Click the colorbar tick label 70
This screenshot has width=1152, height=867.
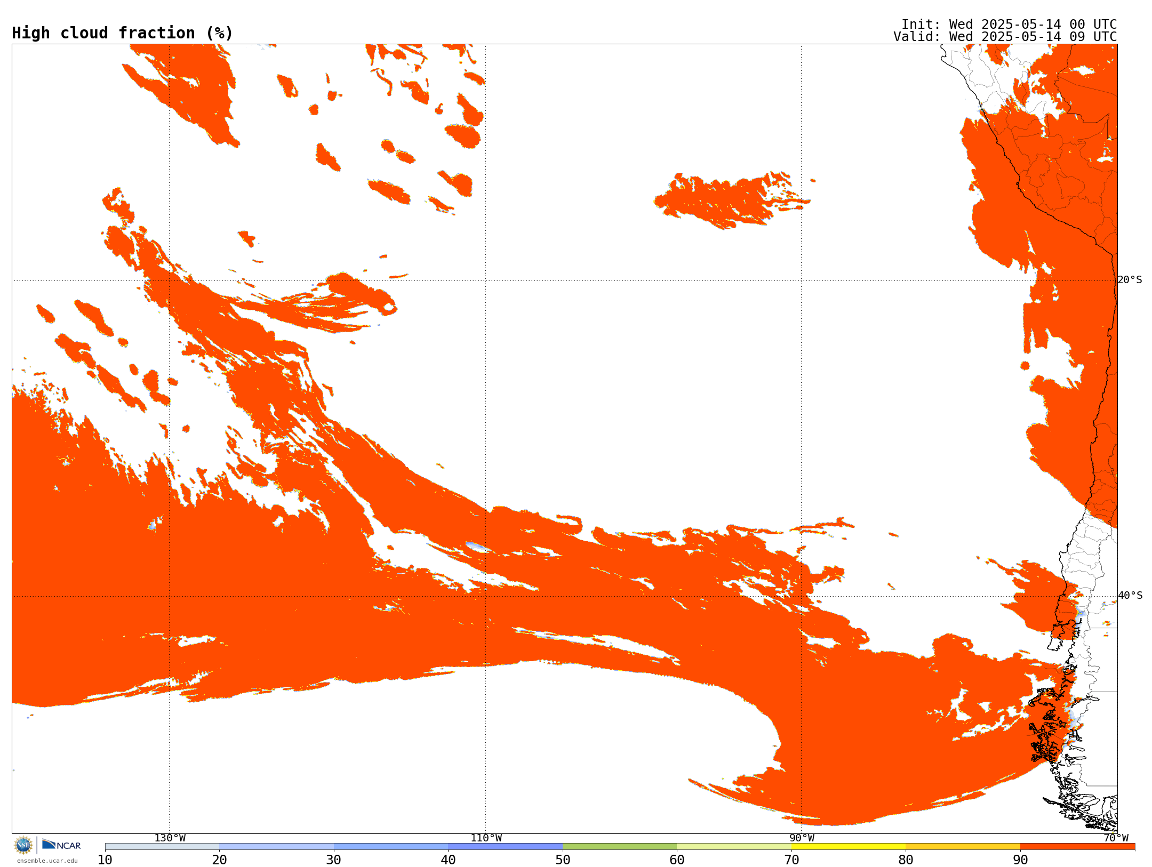click(791, 860)
